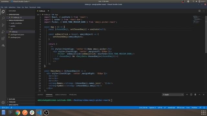Open editor More Actions ellipsis
Image resolution: width=207 pixels, height=116 pixels.
click(203, 11)
